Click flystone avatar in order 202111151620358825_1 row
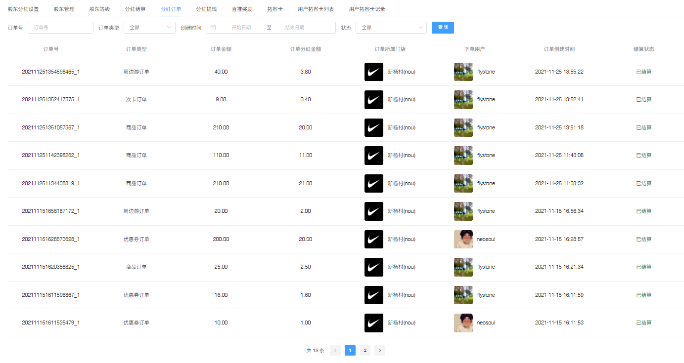Viewport: 684px width, 363px height. (463, 267)
